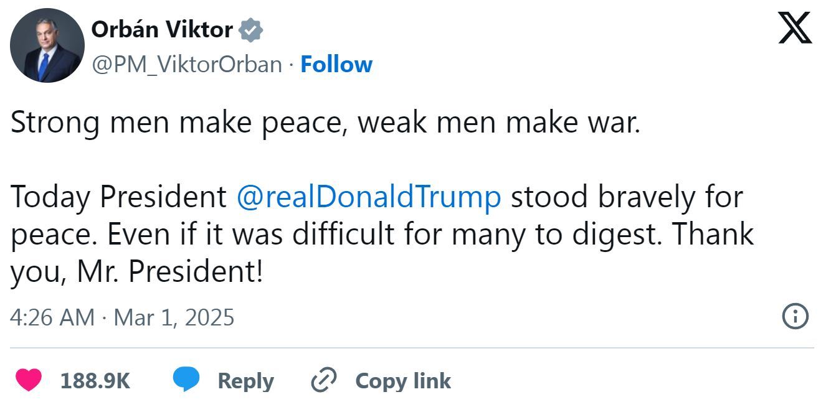Viewport: 826px width, 402px height.
Task: Follow the Orbán Viktor account
Action: 336,64
